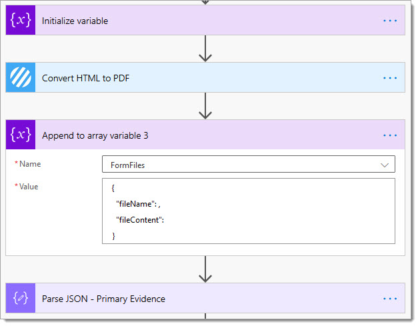This screenshot has height=326, width=418.
Task: Click the Append to array variable 3 icon
Action: coord(21,135)
